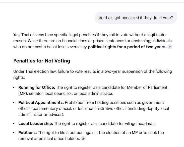Click the word "Yes" starting the answer
Screen dimensions: 184x147
17,35
